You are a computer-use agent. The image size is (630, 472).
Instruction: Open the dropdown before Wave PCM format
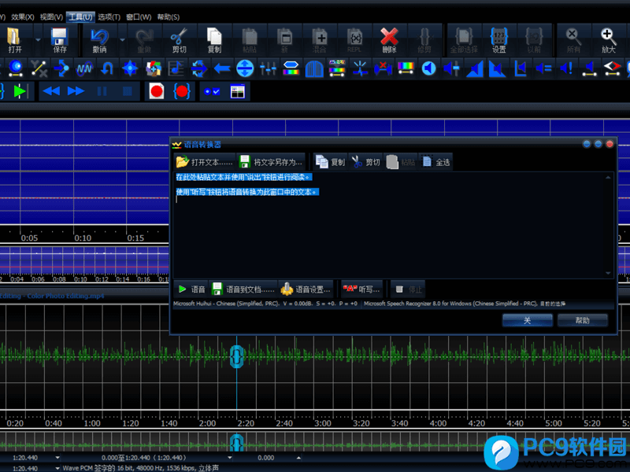coord(57,468)
